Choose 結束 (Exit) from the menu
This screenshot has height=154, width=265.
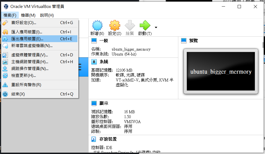[18, 94]
